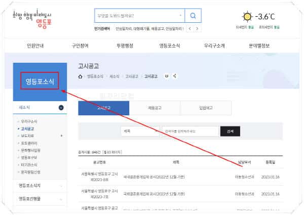Click 영등포소식 in the breadcrumb
The image size is (304, 215).
point(95,76)
